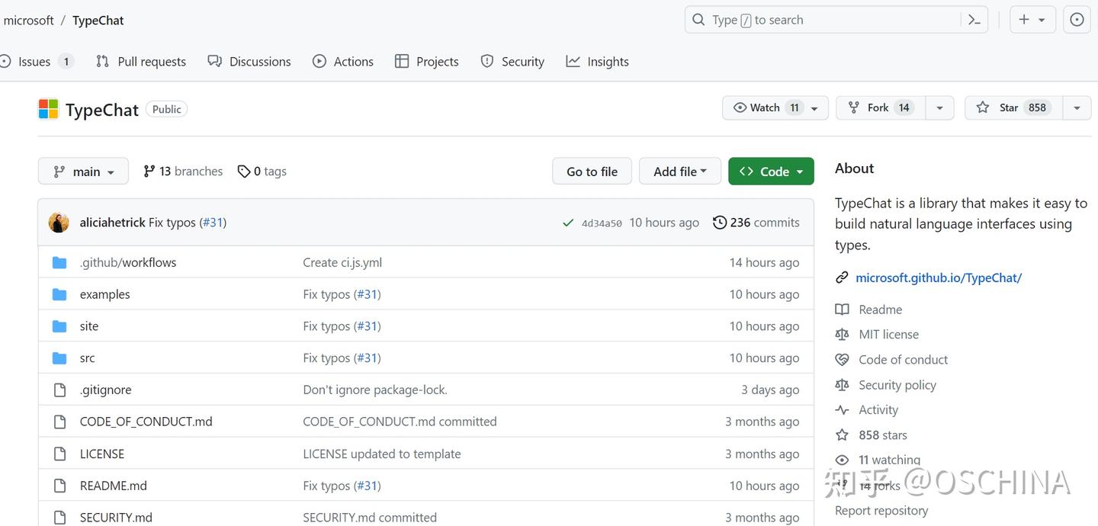Screen dimensions: 1098x526
Task: Click aliciahetrick's avatar picture
Action: click(x=59, y=223)
